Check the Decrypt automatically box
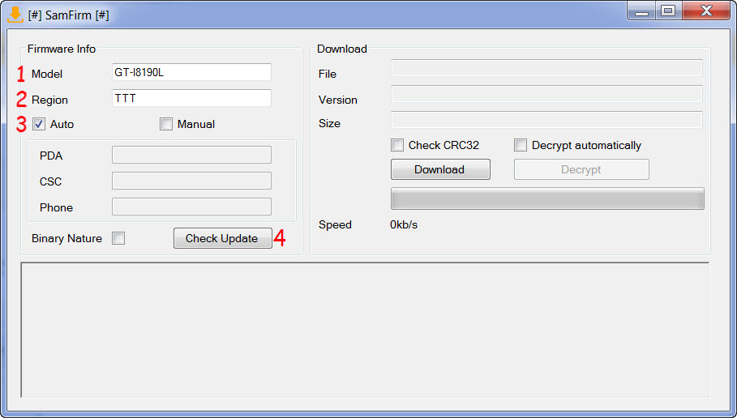The height and width of the screenshot is (418, 737). tap(521, 146)
